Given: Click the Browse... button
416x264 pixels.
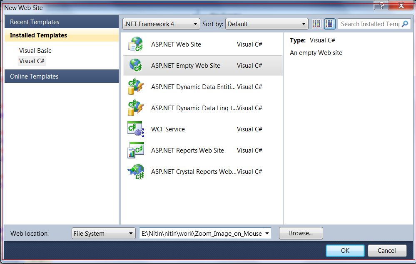Looking at the screenshot, I should [x=301, y=233].
